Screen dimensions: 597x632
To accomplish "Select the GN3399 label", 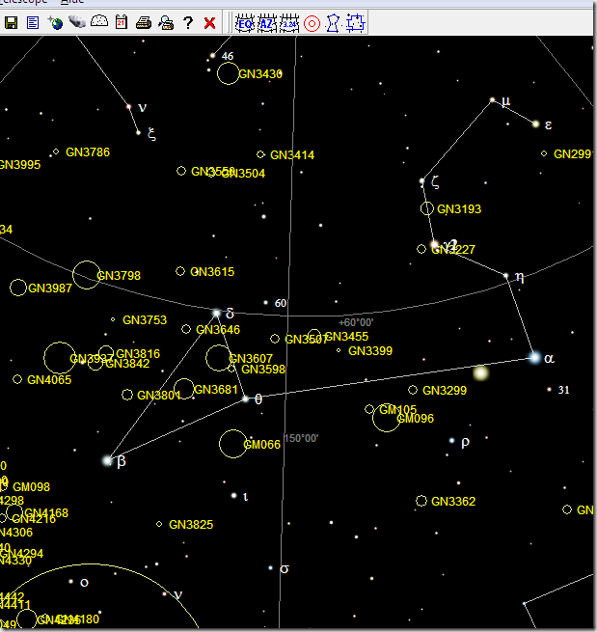I will point(370,351).
